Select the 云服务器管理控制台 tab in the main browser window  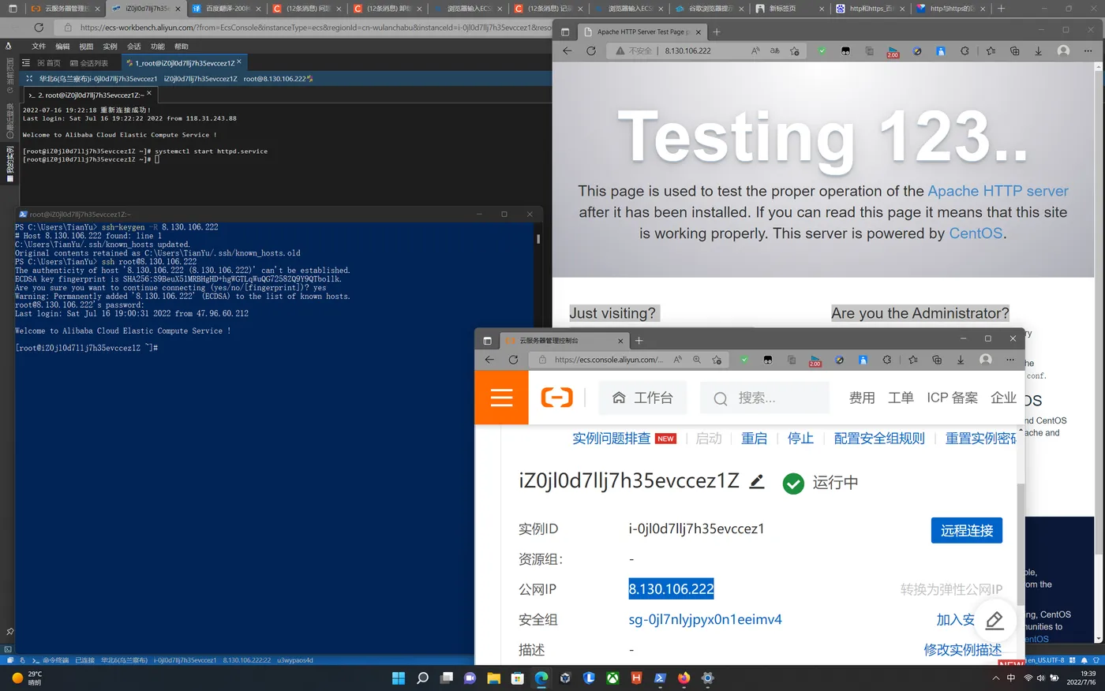65,9
